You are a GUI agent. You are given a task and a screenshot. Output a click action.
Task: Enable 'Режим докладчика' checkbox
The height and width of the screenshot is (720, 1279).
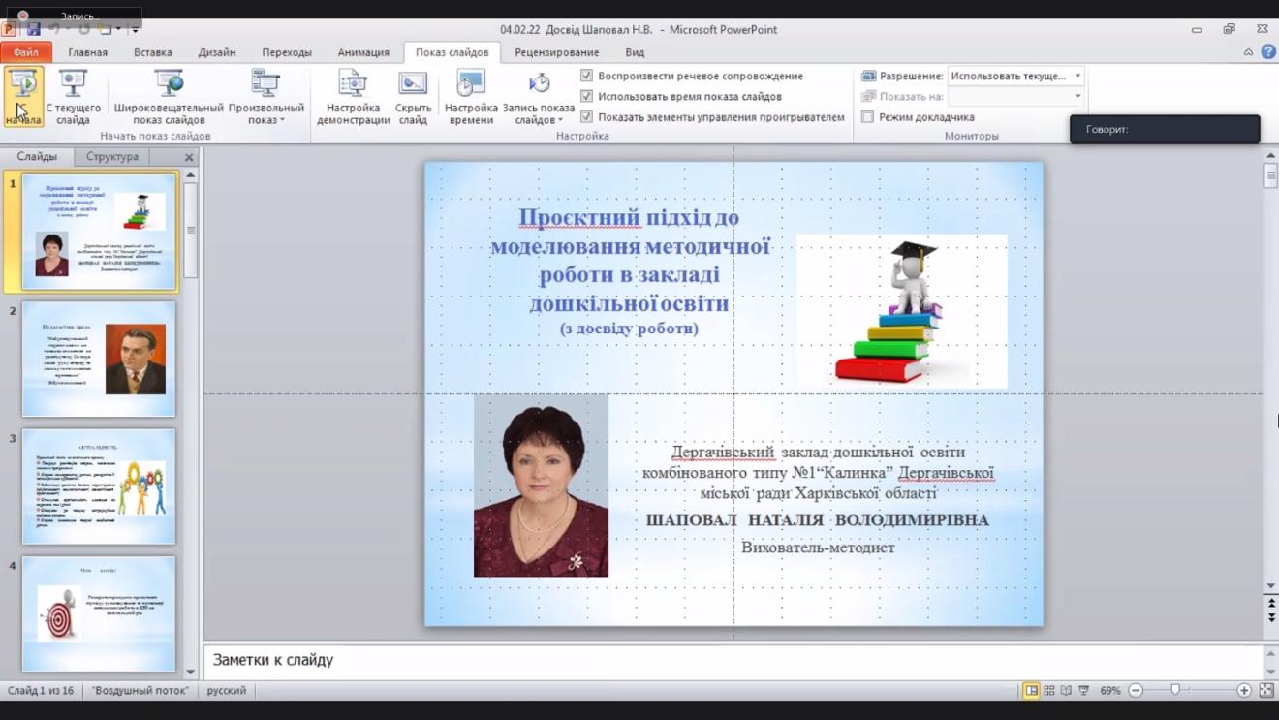coord(868,117)
